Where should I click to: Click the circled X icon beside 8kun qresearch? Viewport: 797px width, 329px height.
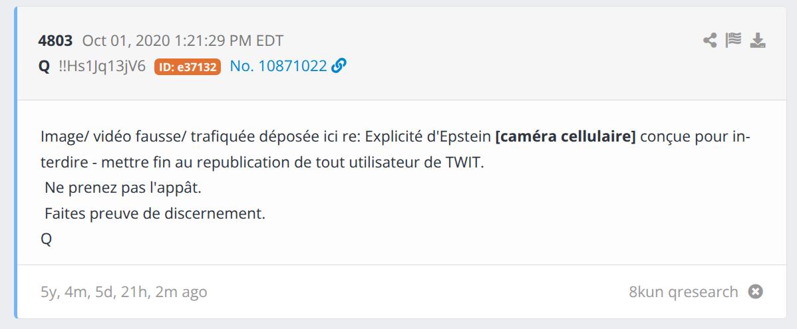coord(755,292)
